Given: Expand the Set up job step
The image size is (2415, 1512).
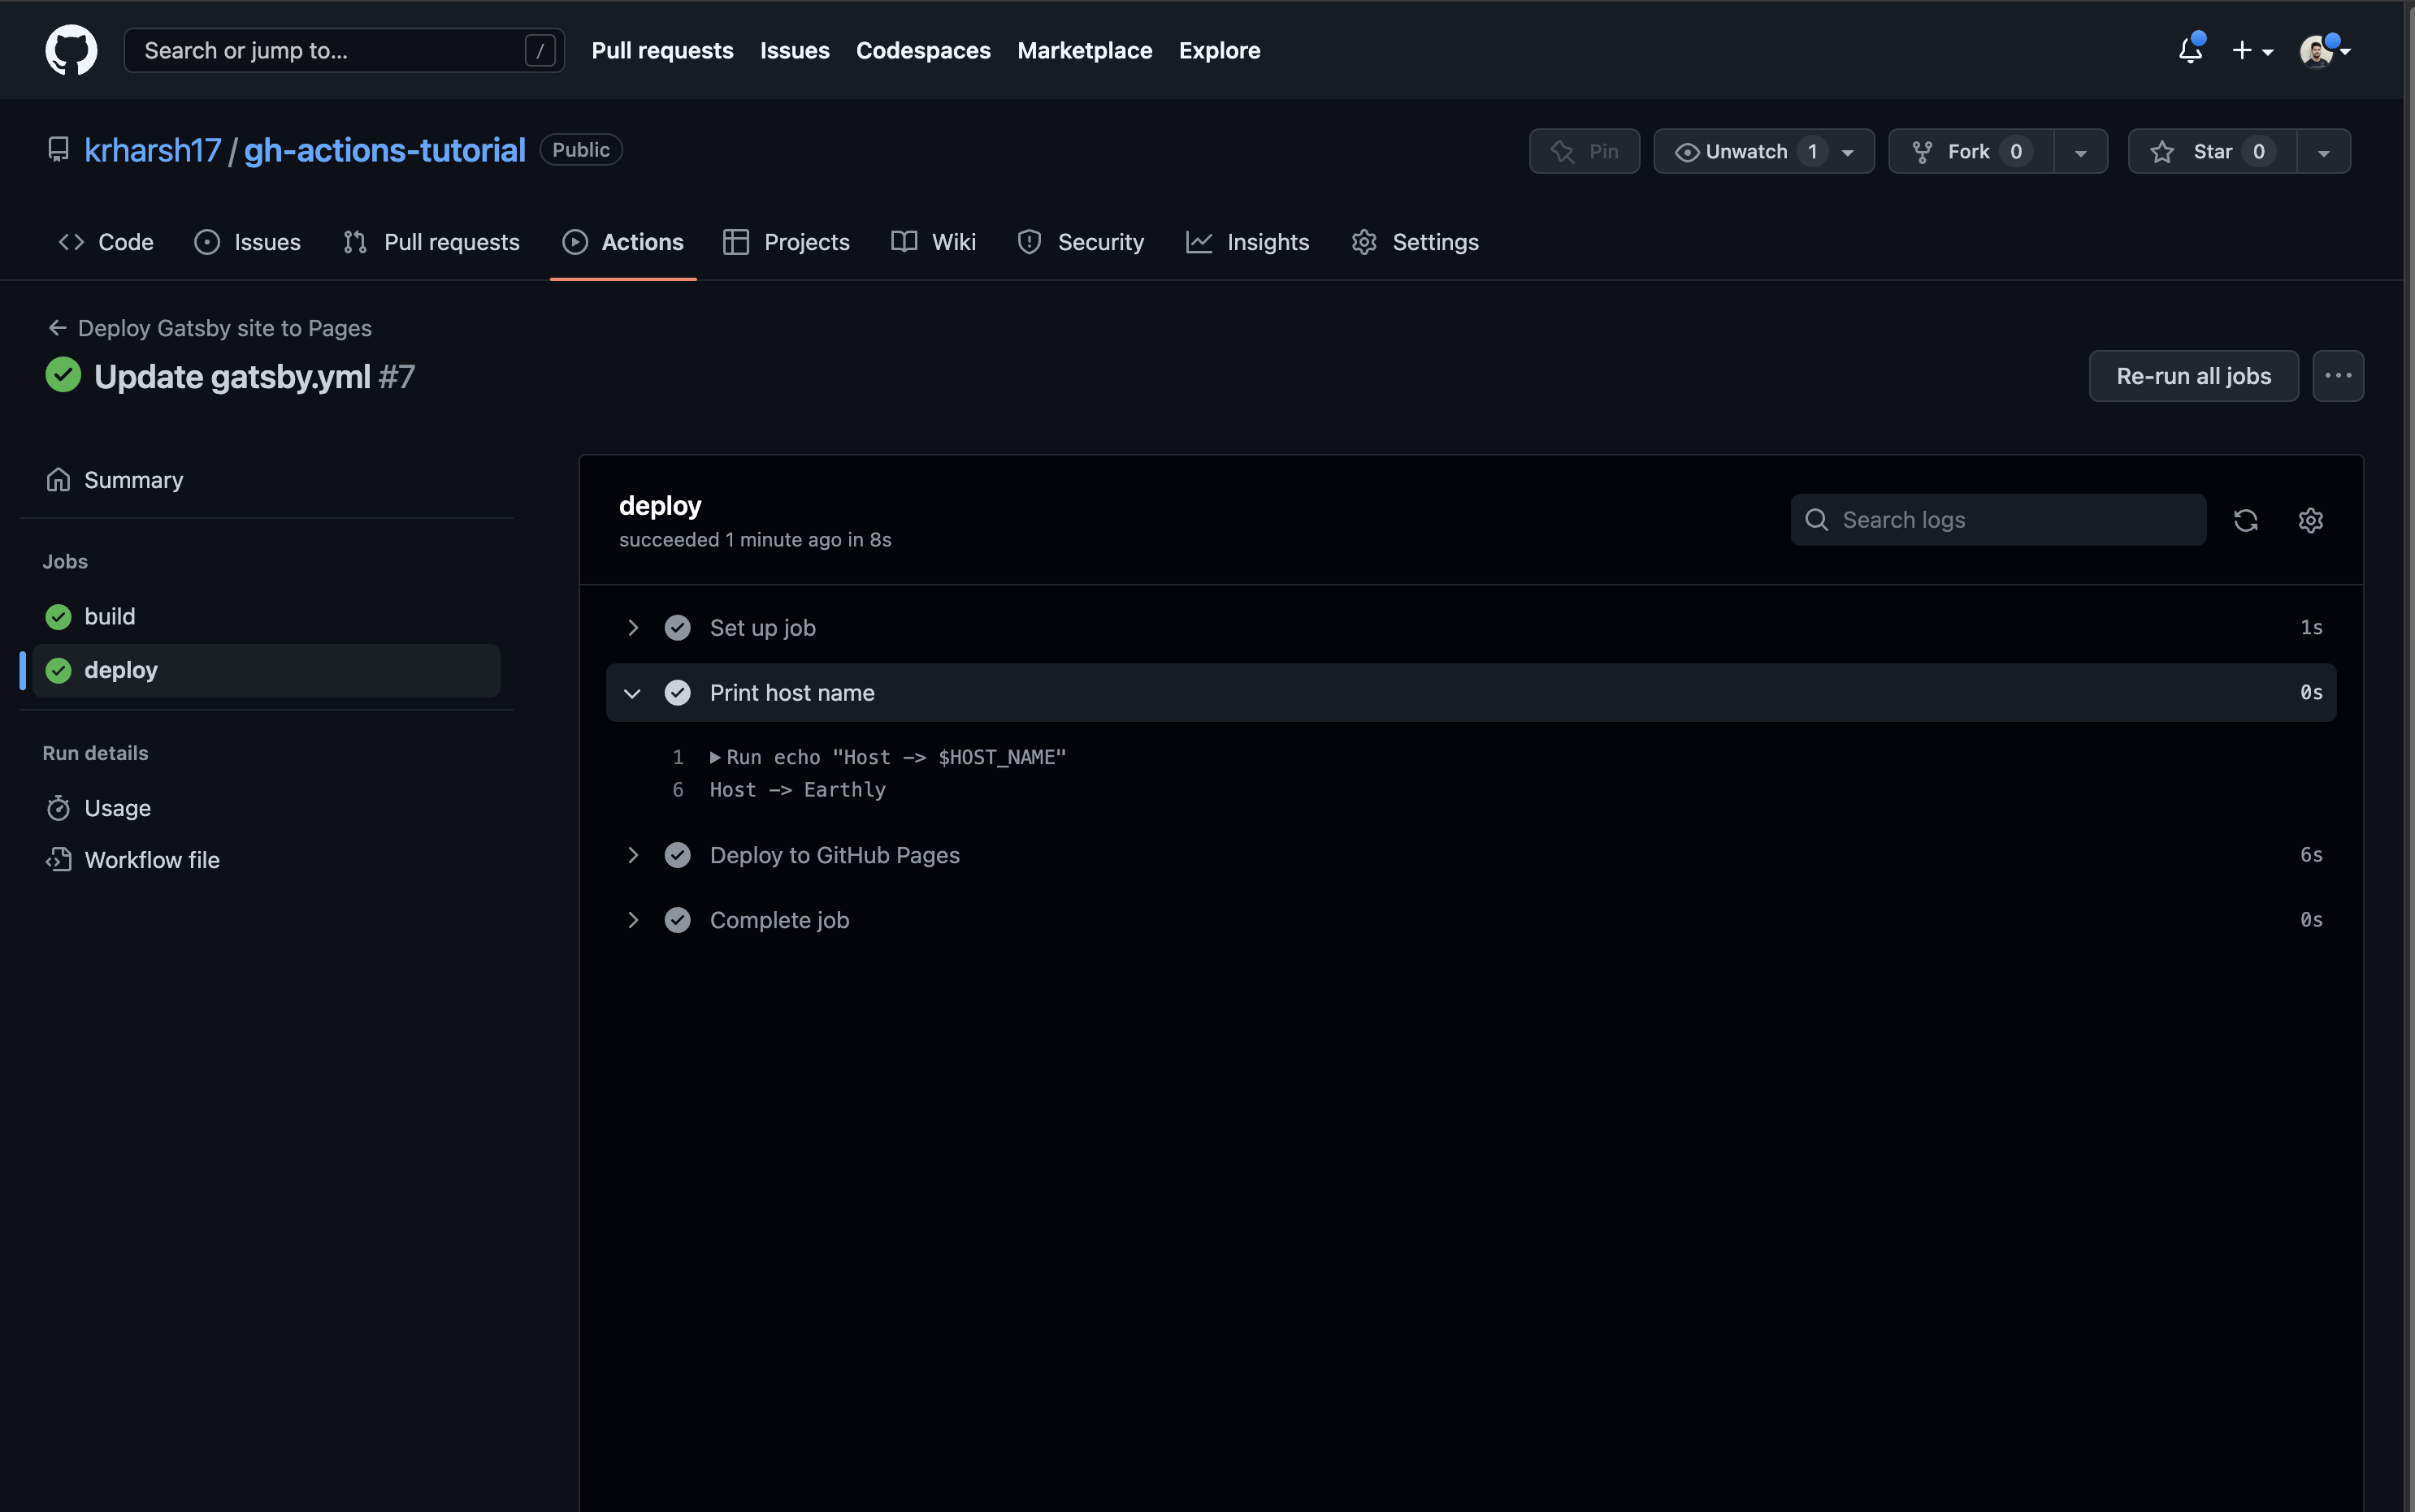Looking at the screenshot, I should [632, 628].
